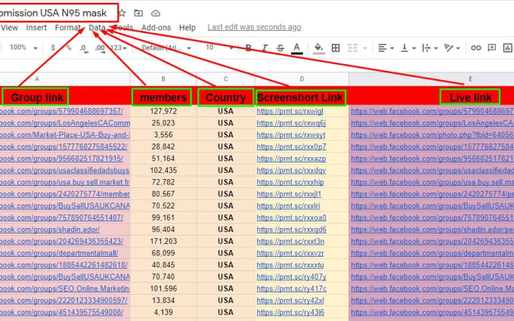Select the members cell showing 3,556
514x321 pixels.
163,135
